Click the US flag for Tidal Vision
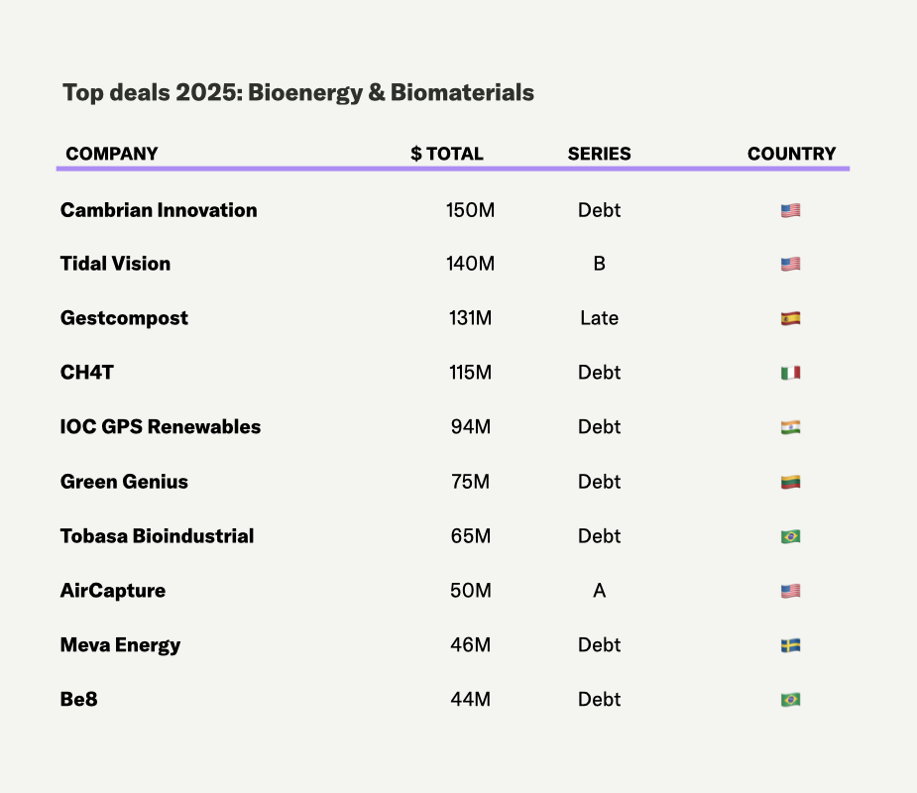The height and width of the screenshot is (793, 917). 790,265
